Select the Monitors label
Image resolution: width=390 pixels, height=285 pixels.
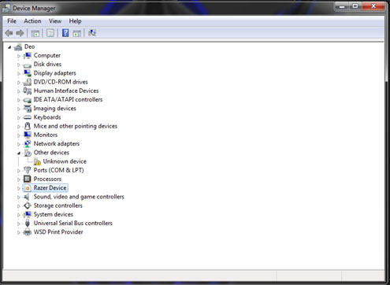[46, 135]
